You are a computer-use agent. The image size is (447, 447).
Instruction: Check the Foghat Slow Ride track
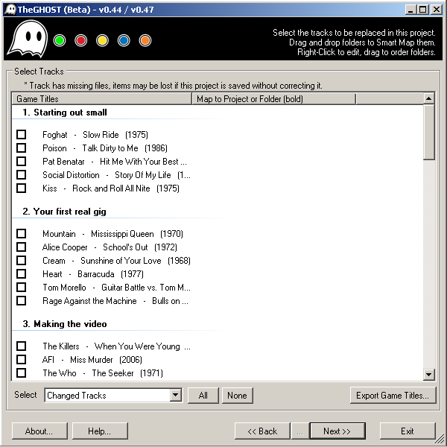(x=21, y=135)
